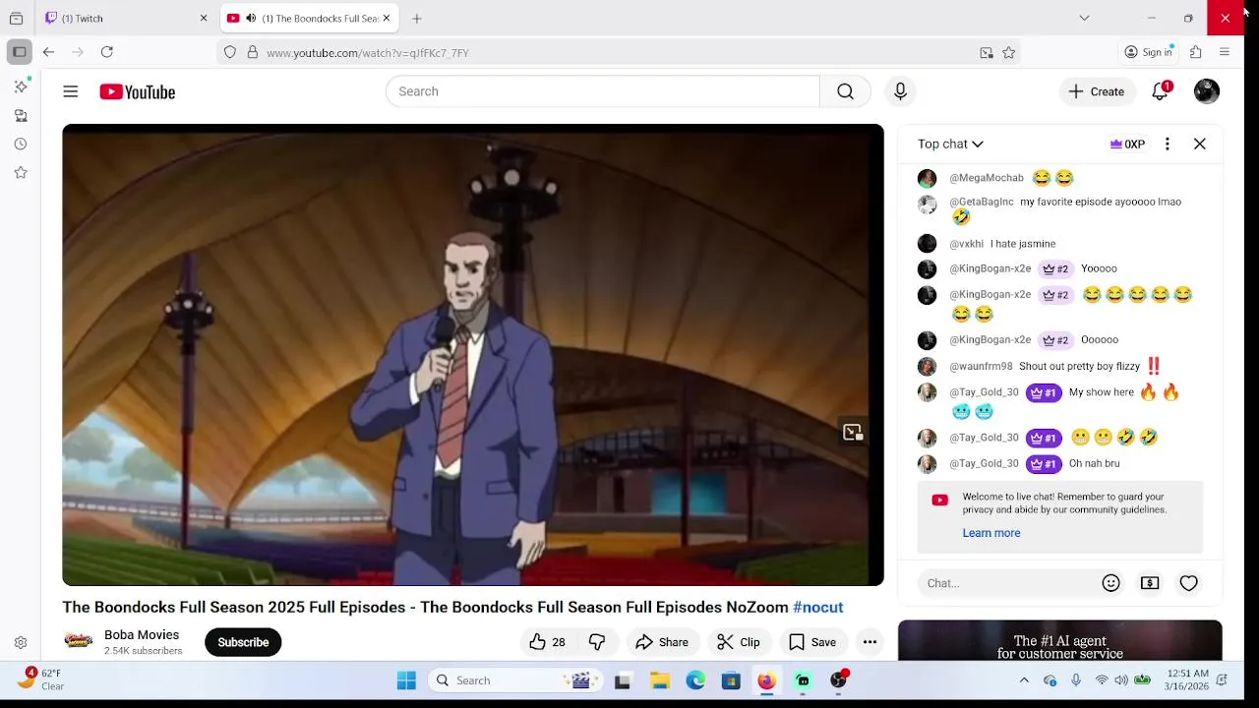This screenshot has width=1259, height=708.
Task: Close the Twitch tab
Action: [x=204, y=18]
